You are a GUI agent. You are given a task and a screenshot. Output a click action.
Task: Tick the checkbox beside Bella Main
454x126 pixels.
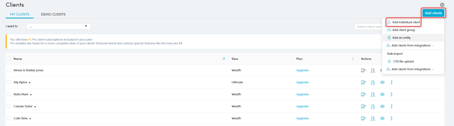pyautogui.click(x=9, y=94)
